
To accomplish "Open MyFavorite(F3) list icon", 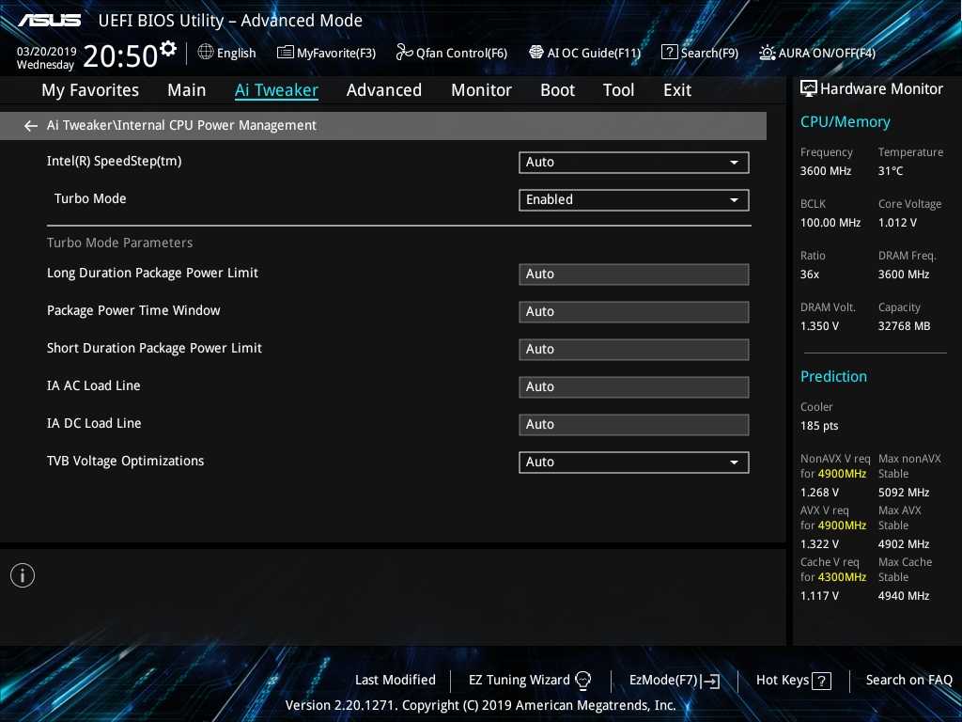I will point(286,53).
